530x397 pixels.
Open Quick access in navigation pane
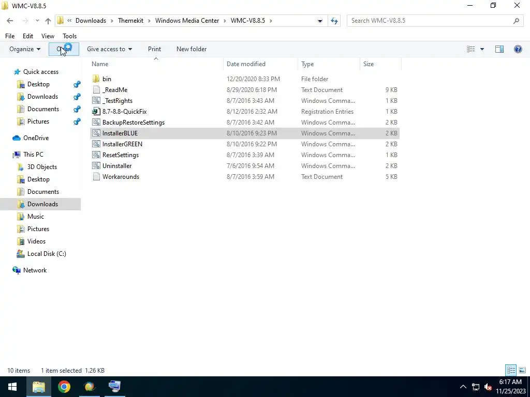40,72
